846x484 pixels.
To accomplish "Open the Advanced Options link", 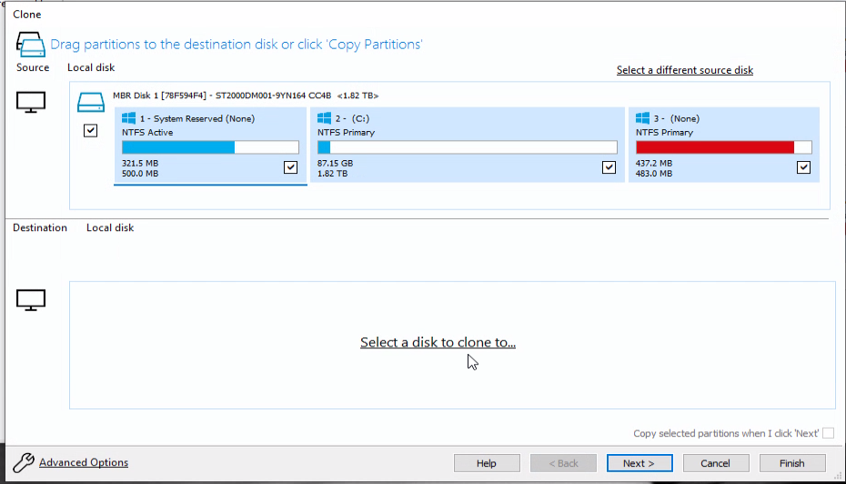I will (x=84, y=462).
